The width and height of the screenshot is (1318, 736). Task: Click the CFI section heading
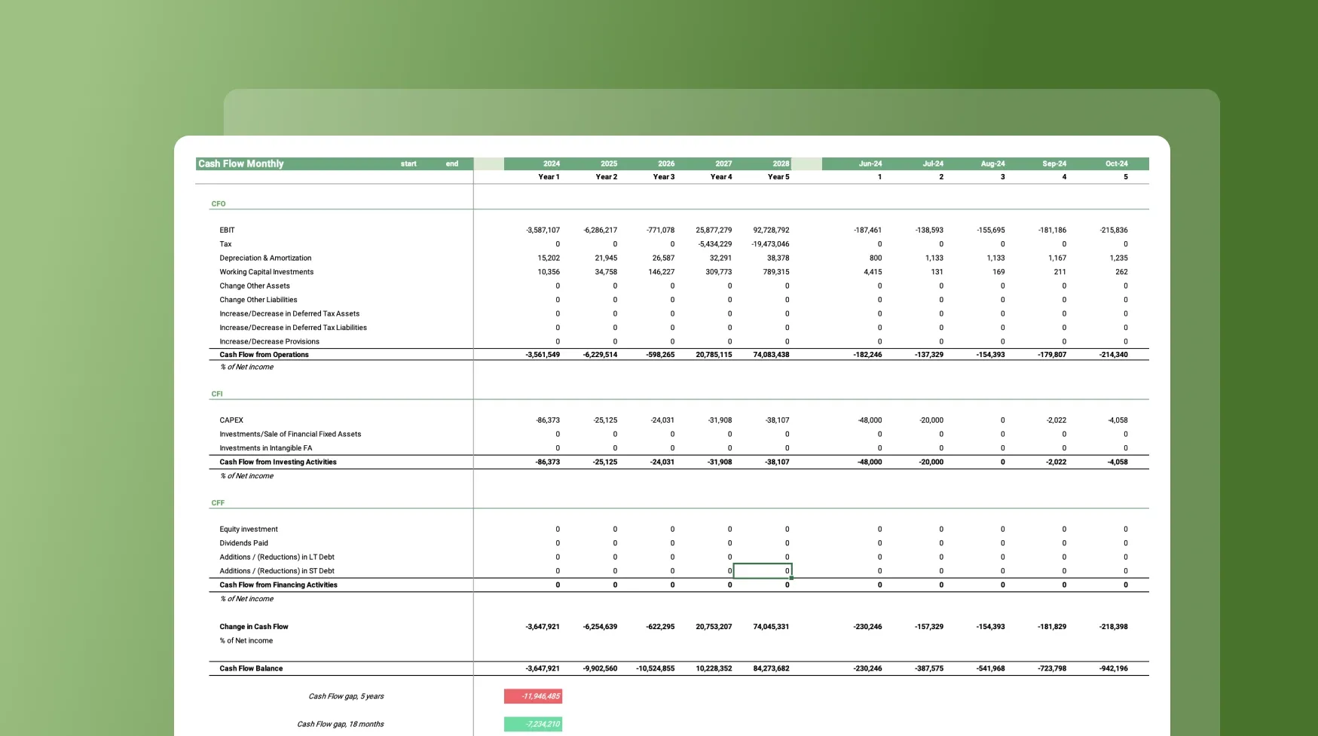click(217, 394)
